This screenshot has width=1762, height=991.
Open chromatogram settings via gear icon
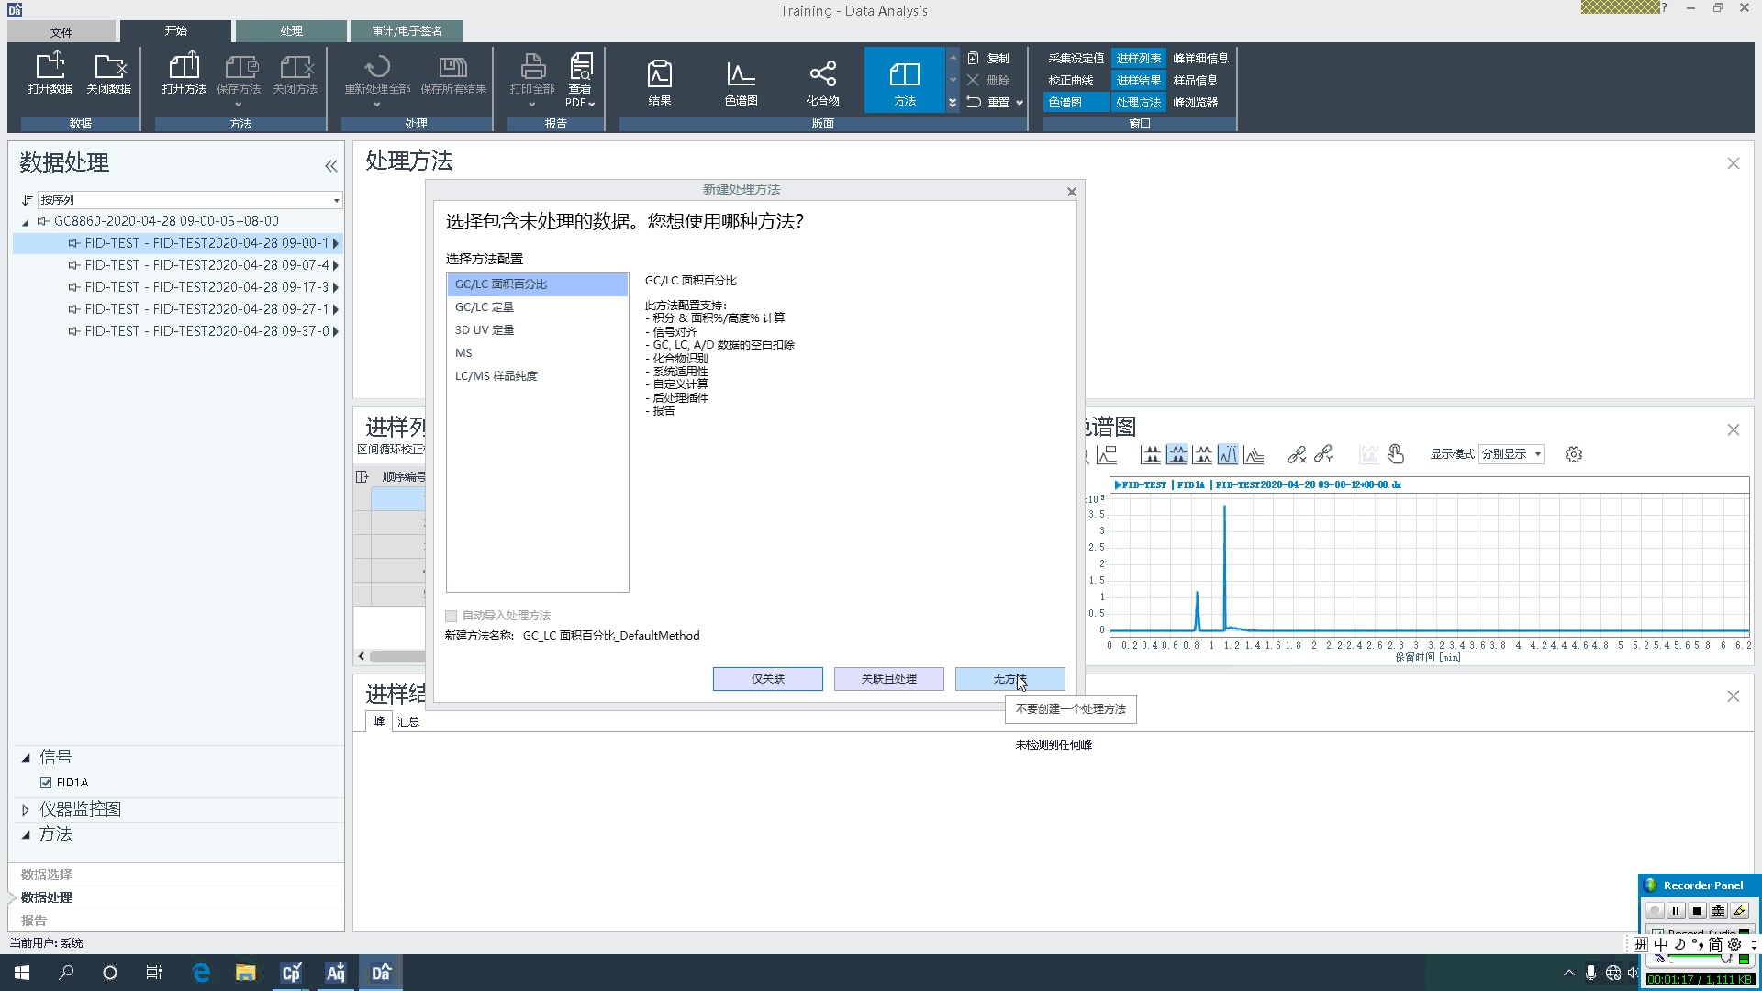(1573, 453)
